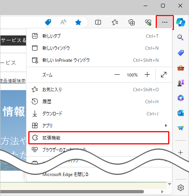Increase zoom with the plus button
Screen dimensions: 189x196
tap(147, 75)
